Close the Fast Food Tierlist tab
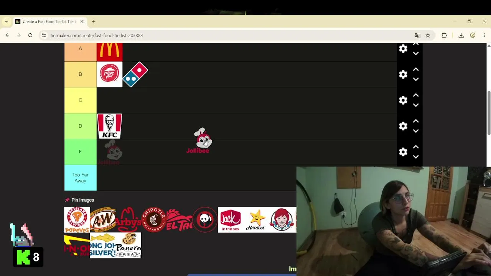 pos(82,22)
